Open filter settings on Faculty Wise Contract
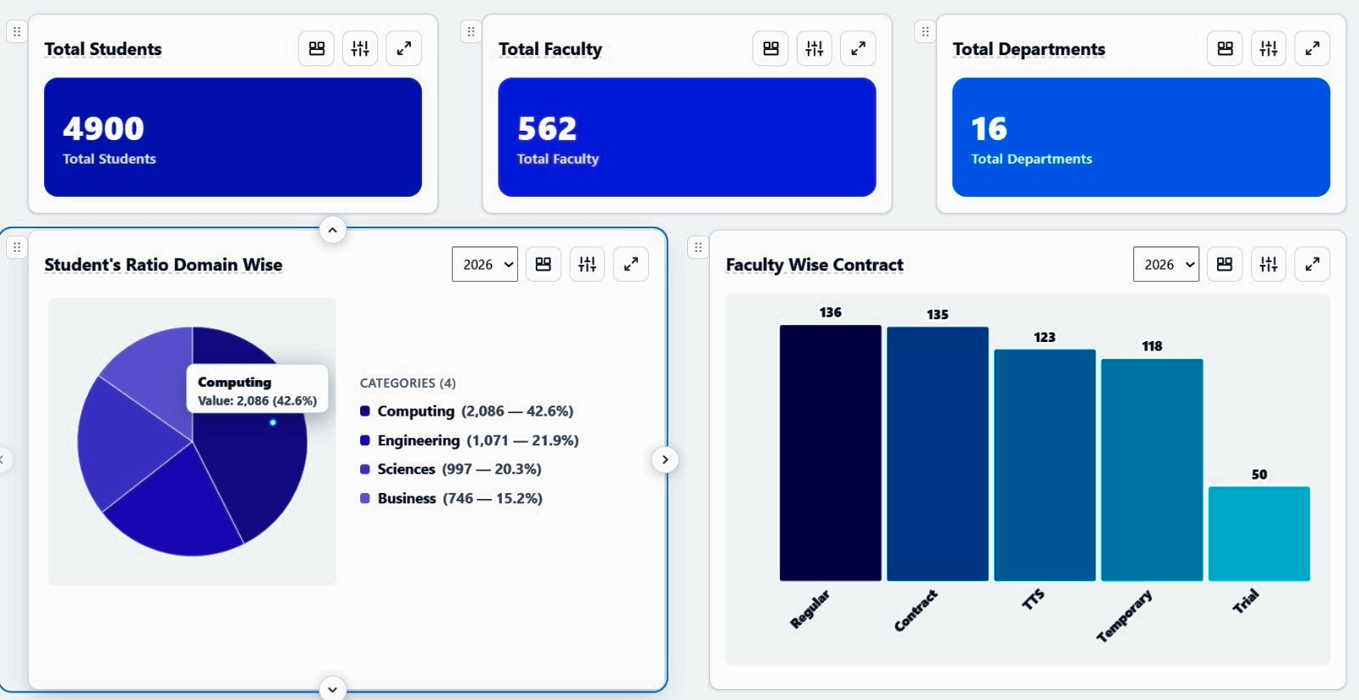 (x=1269, y=264)
